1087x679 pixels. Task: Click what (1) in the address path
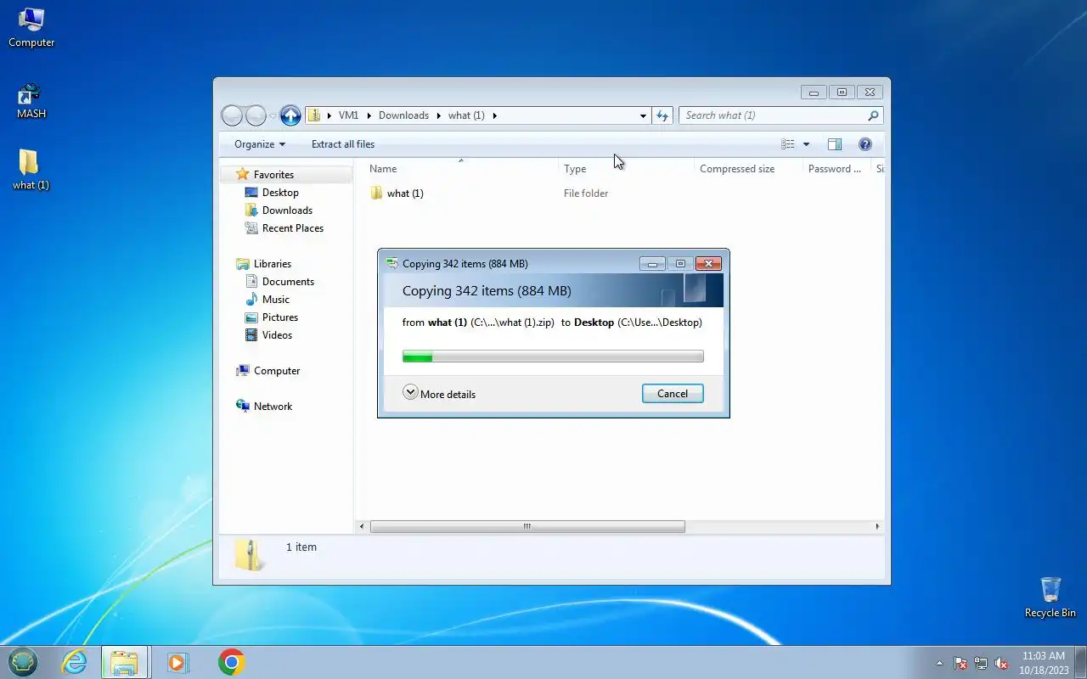(x=466, y=115)
